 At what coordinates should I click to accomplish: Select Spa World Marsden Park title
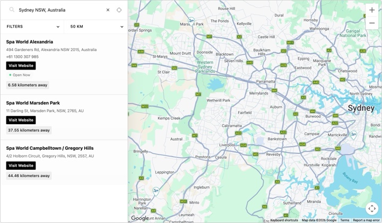[33, 103]
